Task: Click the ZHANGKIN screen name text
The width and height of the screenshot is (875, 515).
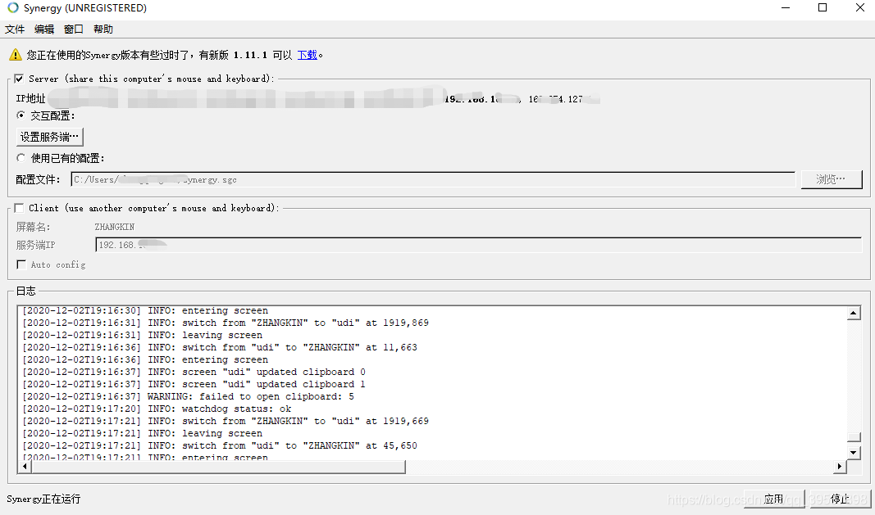Action: (x=114, y=227)
